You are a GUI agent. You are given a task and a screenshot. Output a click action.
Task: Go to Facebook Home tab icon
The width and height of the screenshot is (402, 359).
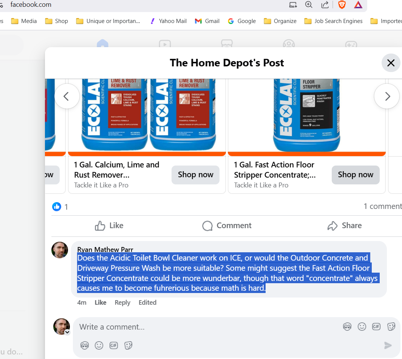pyautogui.click(x=102, y=43)
